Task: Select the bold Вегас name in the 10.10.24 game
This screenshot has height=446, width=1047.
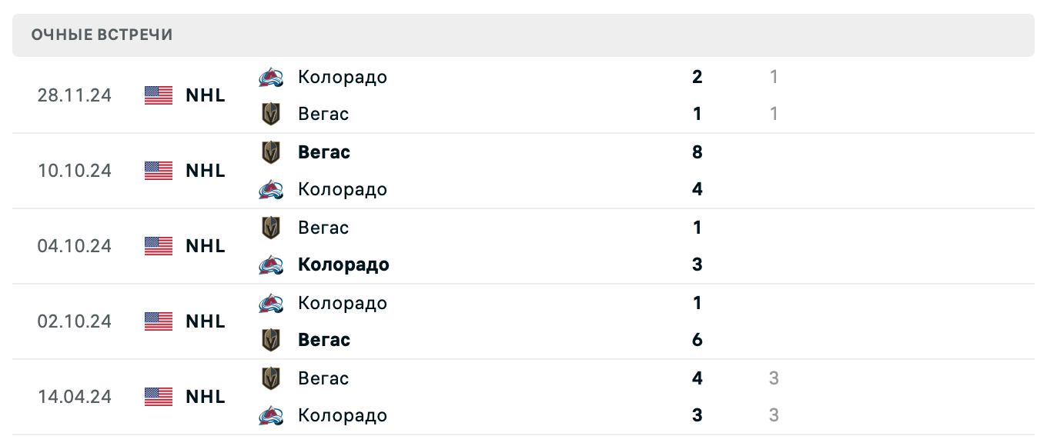Action: 323,151
